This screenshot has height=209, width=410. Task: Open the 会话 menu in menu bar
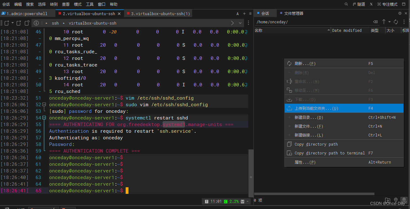coord(6,4)
